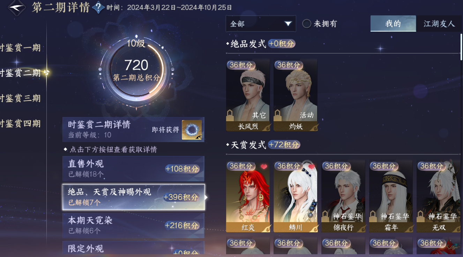Click the lock icon on 长风烈 card
This screenshot has height=257, width=463.
pyautogui.click(x=230, y=115)
